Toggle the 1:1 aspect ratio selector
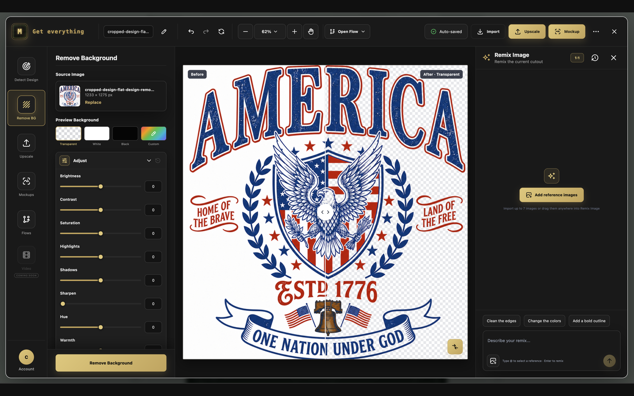Image resolution: width=634 pixels, height=396 pixels. pos(577,58)
